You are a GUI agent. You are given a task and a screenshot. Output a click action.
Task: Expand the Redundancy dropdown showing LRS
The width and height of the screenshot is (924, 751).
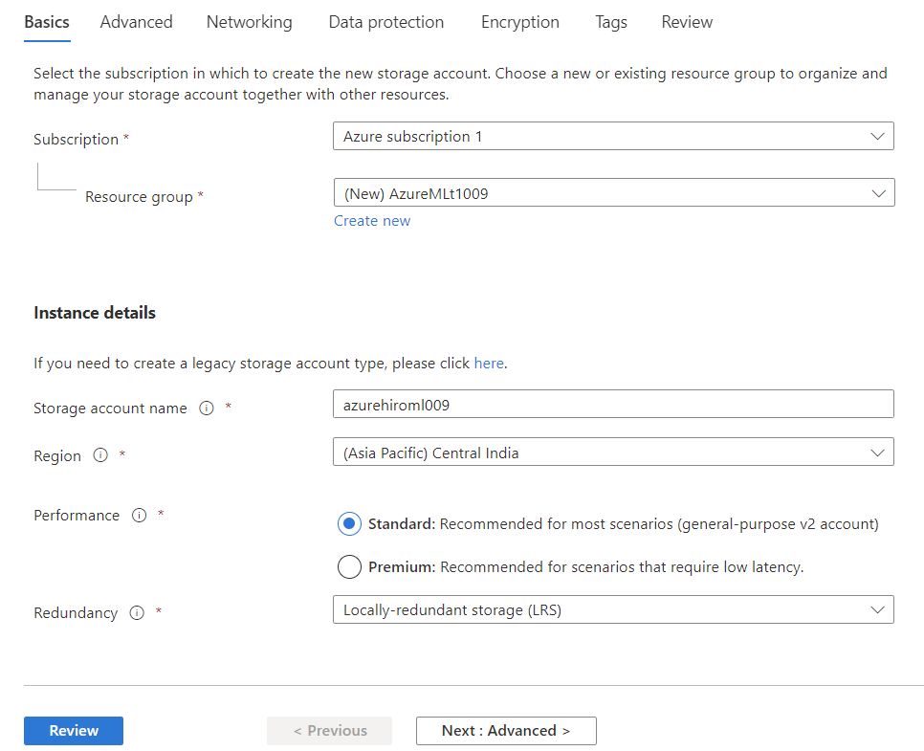point(613,609)
